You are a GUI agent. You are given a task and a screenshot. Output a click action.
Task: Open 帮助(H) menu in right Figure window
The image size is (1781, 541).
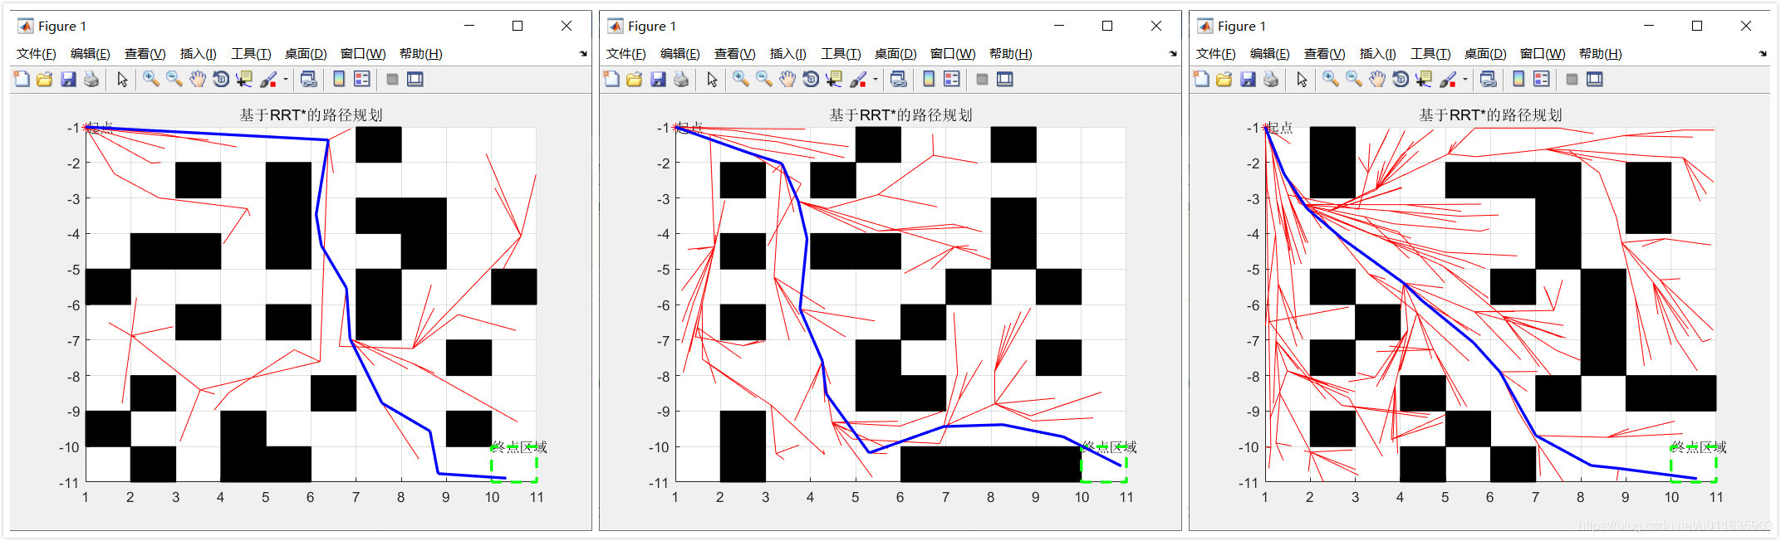1600,54
